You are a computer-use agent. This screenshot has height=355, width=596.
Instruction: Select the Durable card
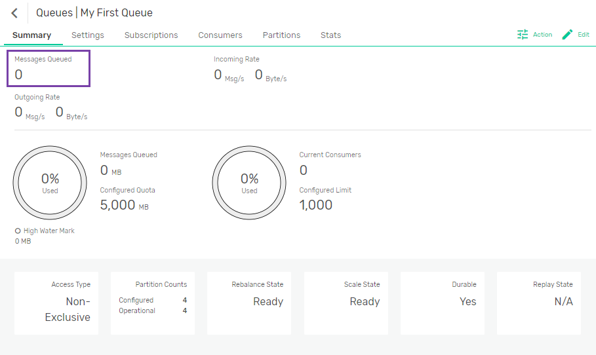442,303
